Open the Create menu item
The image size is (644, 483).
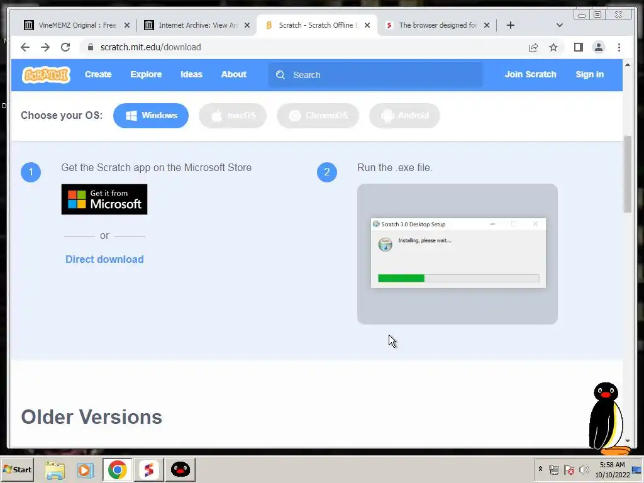[x=98, y=75]
